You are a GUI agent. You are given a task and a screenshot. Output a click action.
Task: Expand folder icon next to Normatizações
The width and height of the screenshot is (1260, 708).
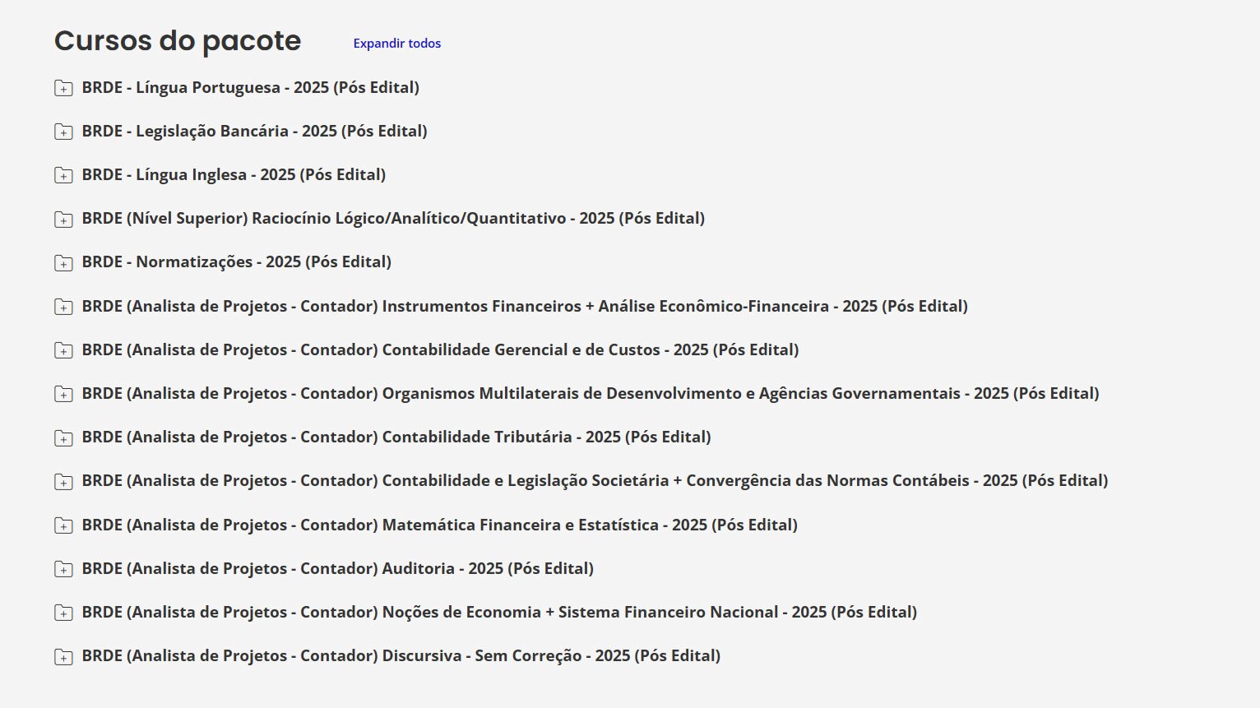[63, 263]
